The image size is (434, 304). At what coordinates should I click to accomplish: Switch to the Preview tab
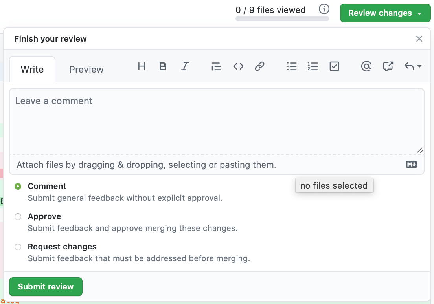86,70
